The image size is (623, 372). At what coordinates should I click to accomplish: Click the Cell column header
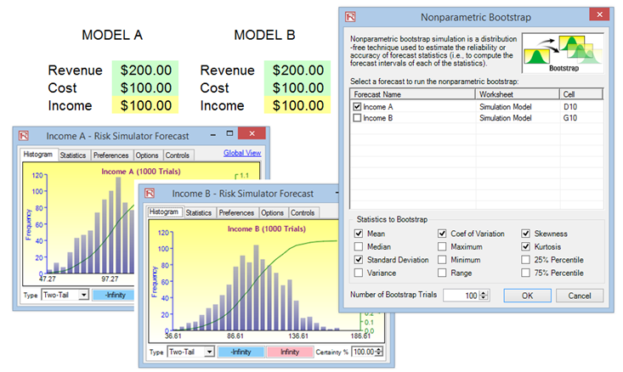581,94
